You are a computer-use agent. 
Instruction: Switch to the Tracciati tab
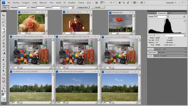[163, 56]
